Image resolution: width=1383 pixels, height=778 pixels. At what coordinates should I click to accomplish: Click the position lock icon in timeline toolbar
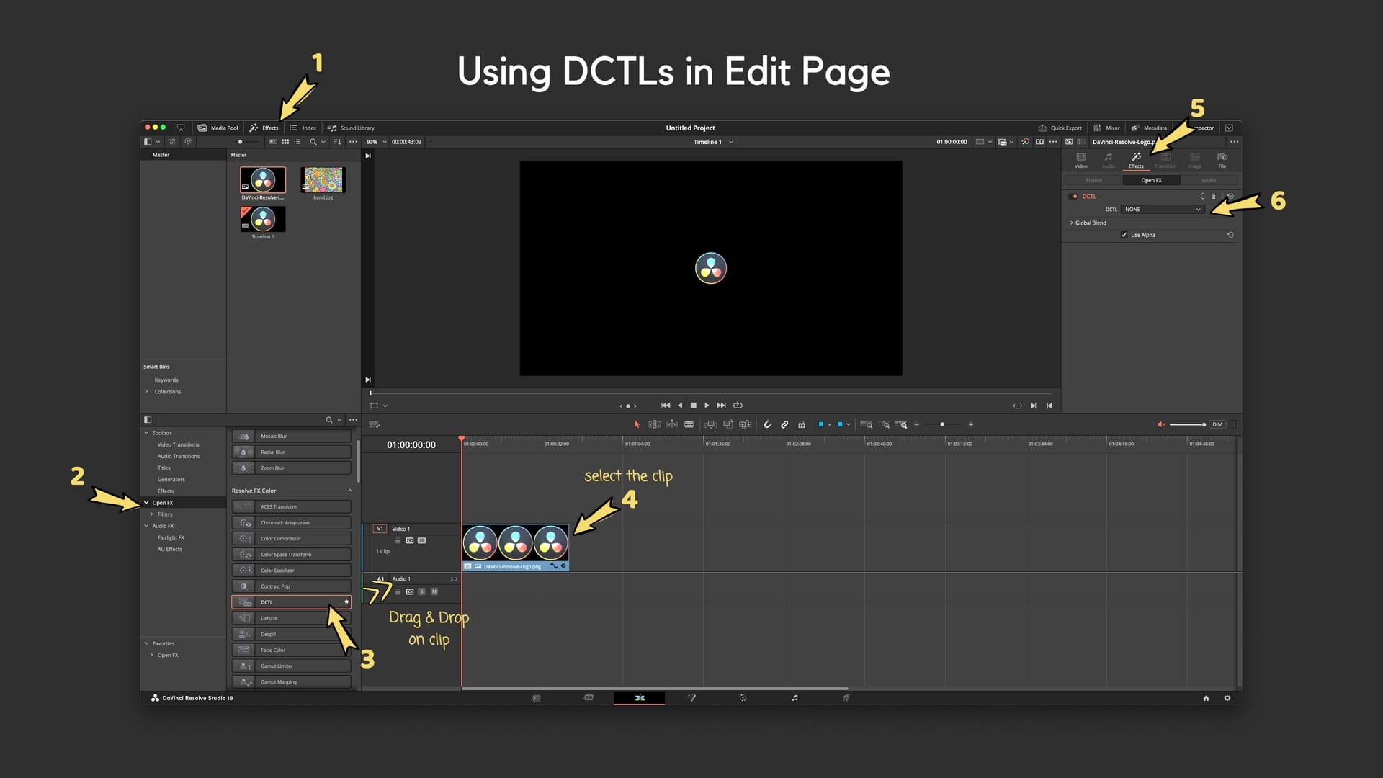click(x=801, y=424)
